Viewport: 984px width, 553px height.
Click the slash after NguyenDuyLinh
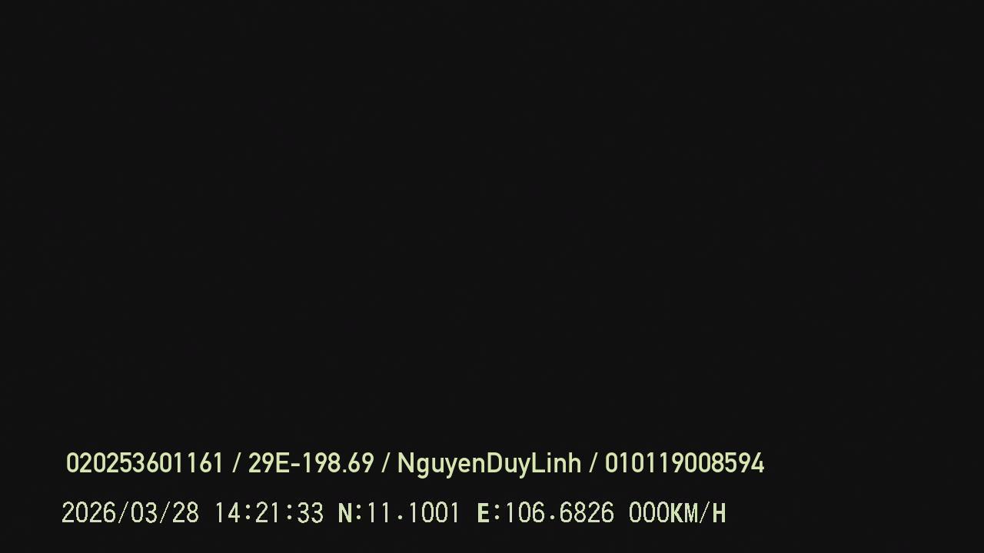tap(593, 463)
